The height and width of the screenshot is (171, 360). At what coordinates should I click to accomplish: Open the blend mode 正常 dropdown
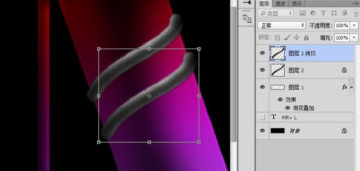coord(282,25)
